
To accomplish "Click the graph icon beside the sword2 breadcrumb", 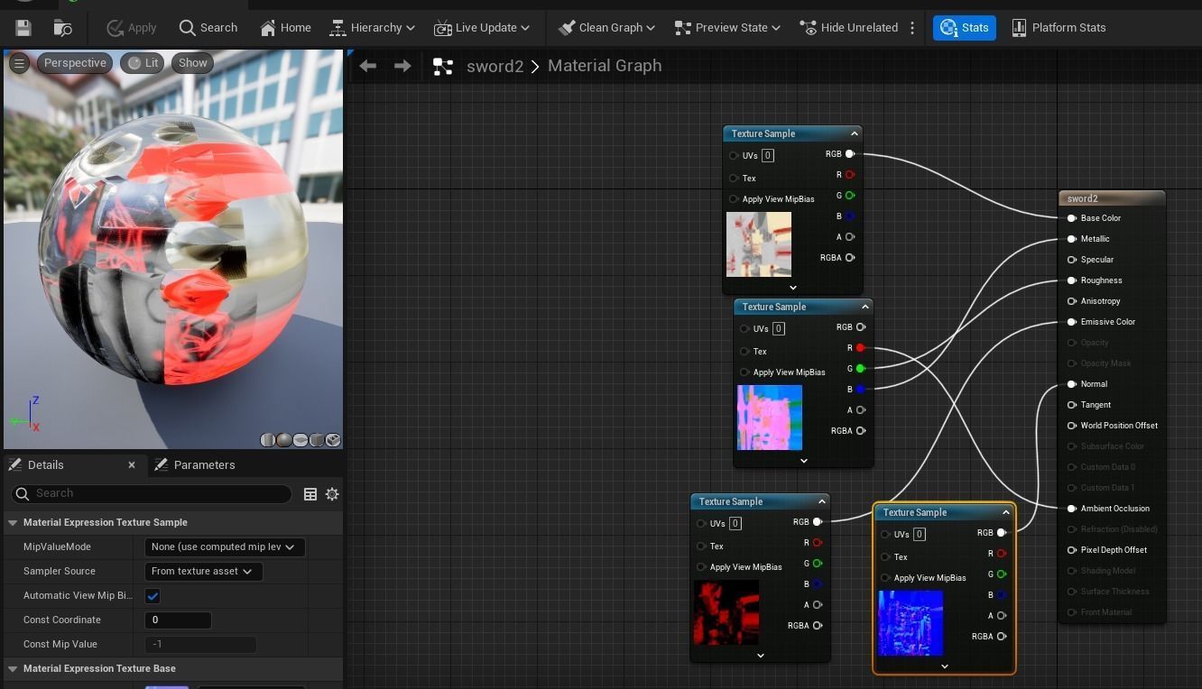I will click(442, 67).
